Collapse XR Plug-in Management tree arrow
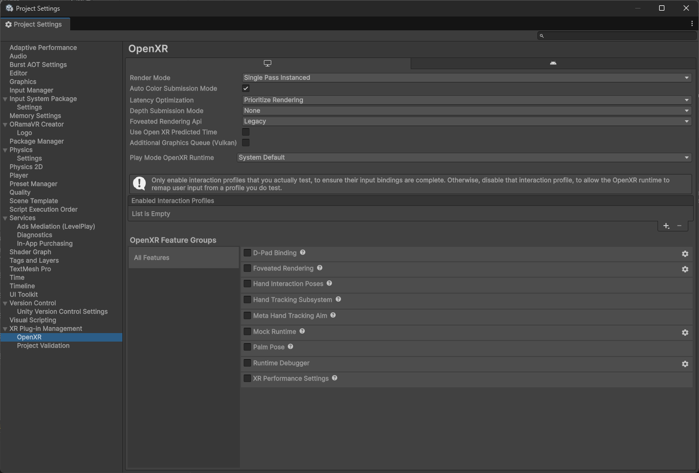The image size is (699, 473). [5, 329]
